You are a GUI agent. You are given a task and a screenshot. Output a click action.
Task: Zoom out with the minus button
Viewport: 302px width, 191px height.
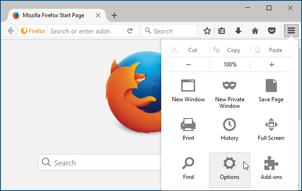coord(189,65)
